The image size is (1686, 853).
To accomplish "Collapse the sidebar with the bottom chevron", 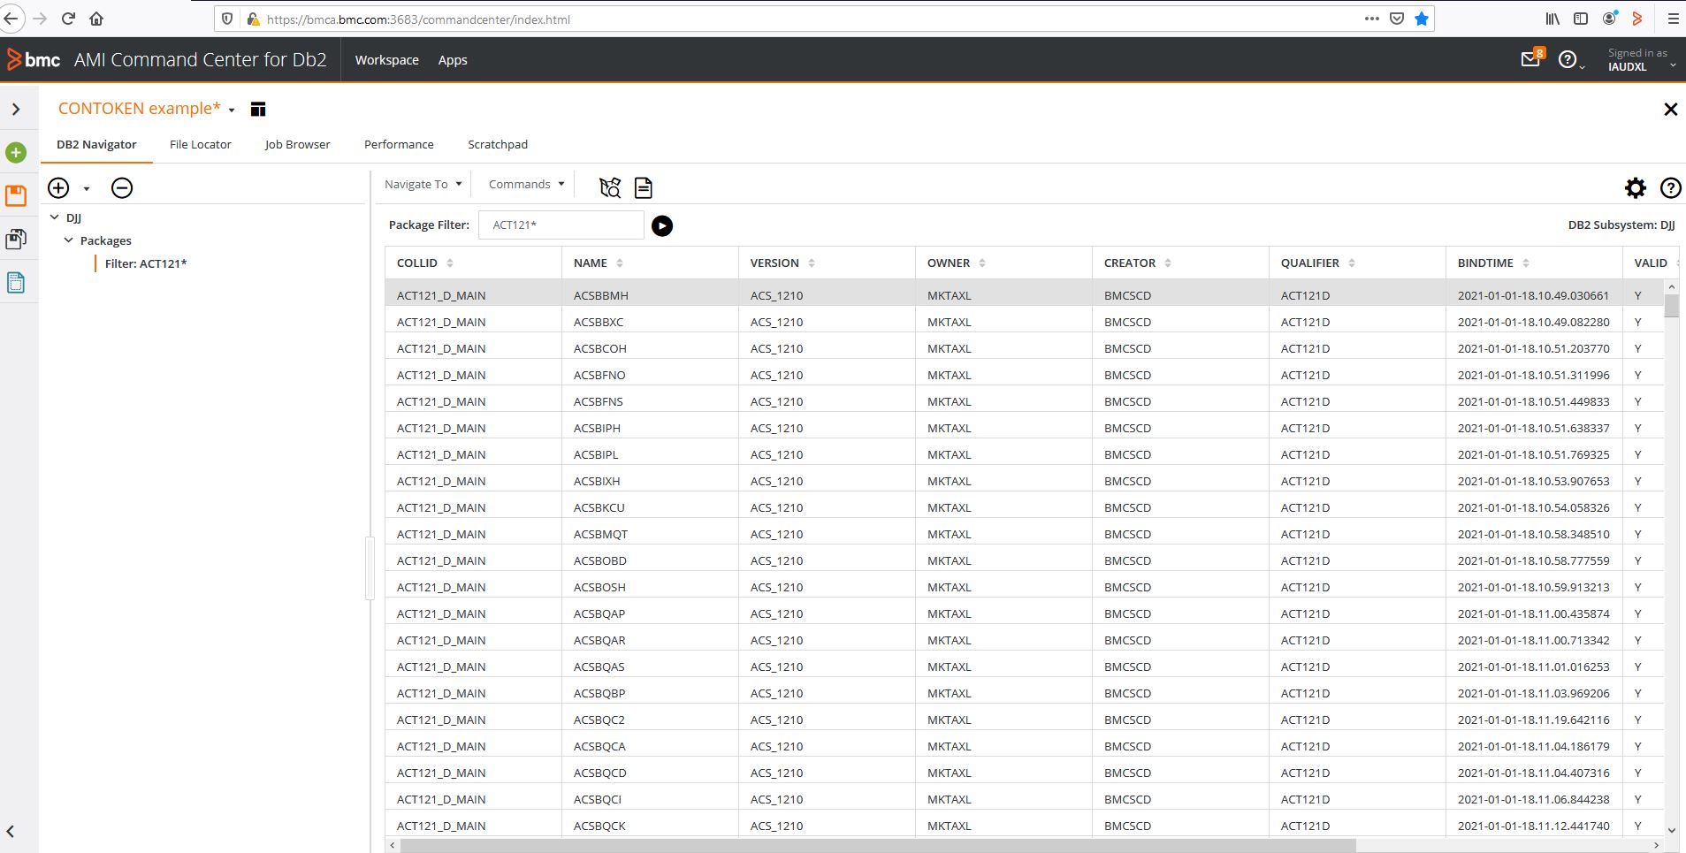I will tap(11, 831).
